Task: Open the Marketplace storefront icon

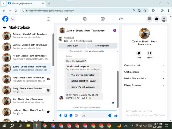Action: pos(103,19)
